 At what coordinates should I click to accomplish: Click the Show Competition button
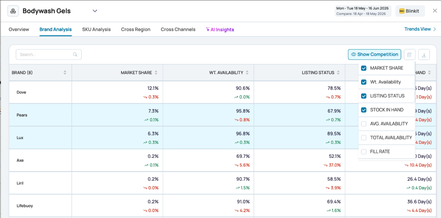tap(374, 55)
